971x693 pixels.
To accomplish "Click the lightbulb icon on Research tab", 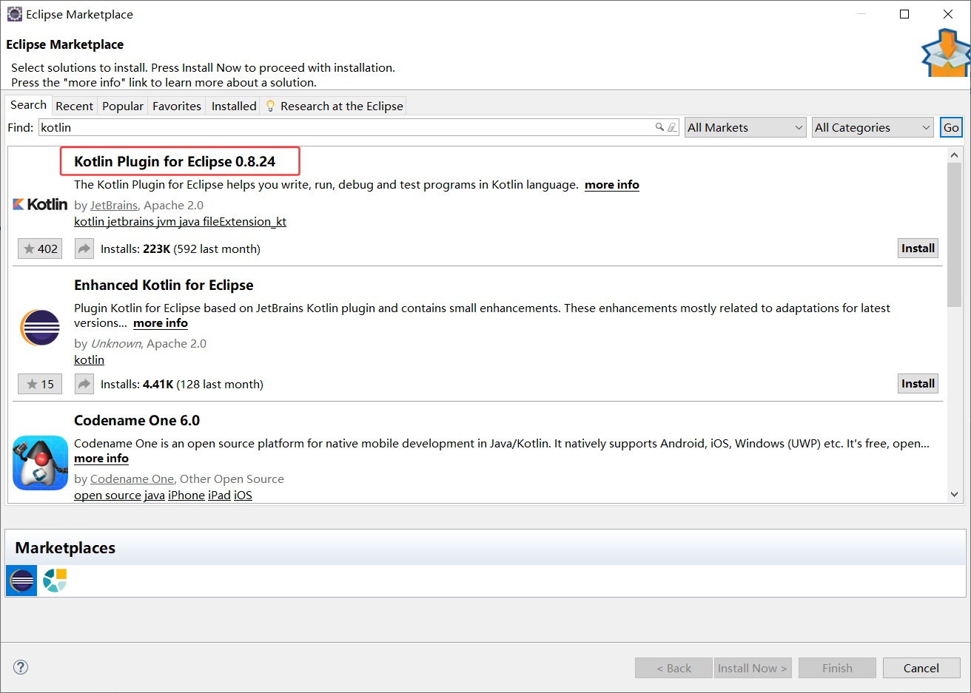I will tap(270, 106).
